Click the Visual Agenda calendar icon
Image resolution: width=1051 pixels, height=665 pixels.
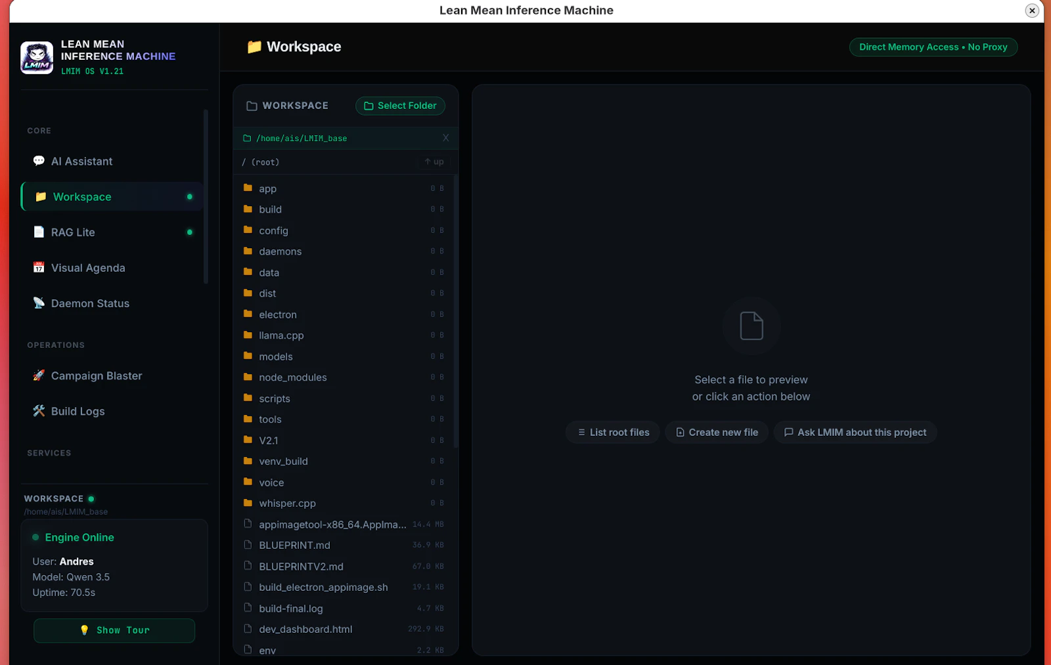point(39,267)
